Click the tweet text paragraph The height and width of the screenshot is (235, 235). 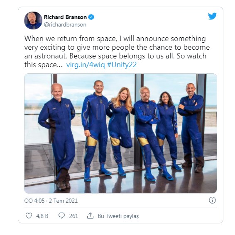coord(117,51)
